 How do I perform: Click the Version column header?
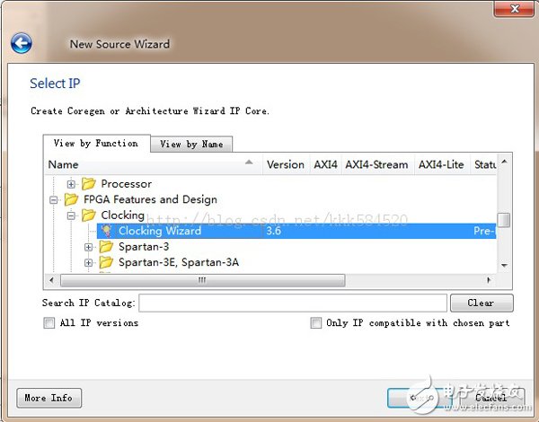(285, 164)
